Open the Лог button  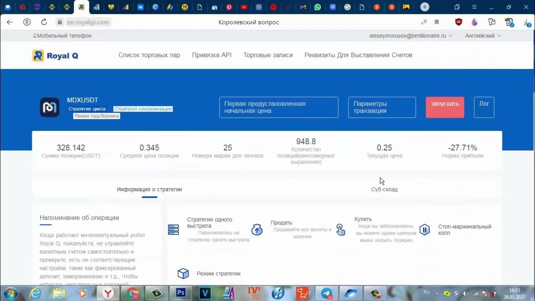[484, 107]
